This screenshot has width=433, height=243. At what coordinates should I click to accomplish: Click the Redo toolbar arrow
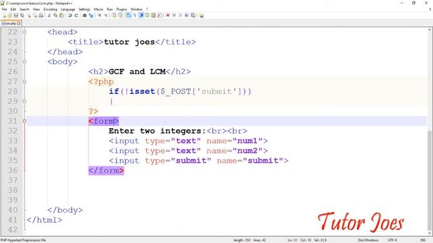[76, 16]
